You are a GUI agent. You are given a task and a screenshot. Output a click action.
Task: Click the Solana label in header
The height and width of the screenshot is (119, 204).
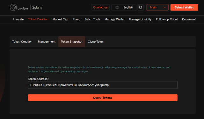[x=37, y=8]
